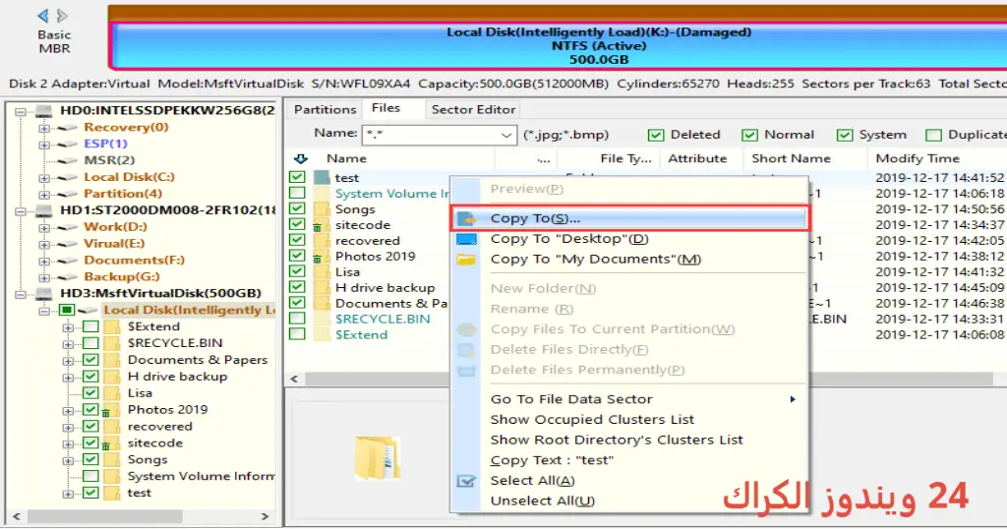Collapse the HD1 disk tree node
The height and width of the screenshot is (529, 1007).
(x=21, y=211)
